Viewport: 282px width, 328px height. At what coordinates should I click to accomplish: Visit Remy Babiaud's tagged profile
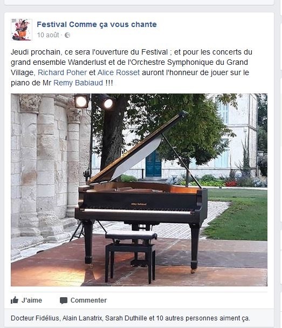pos(78,83)
